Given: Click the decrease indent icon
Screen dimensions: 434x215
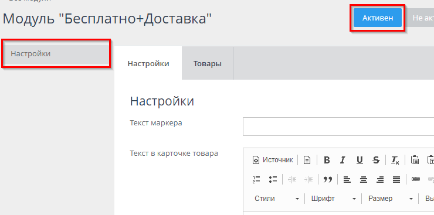Looking at the screenshot, I should (x=292, y=179).
